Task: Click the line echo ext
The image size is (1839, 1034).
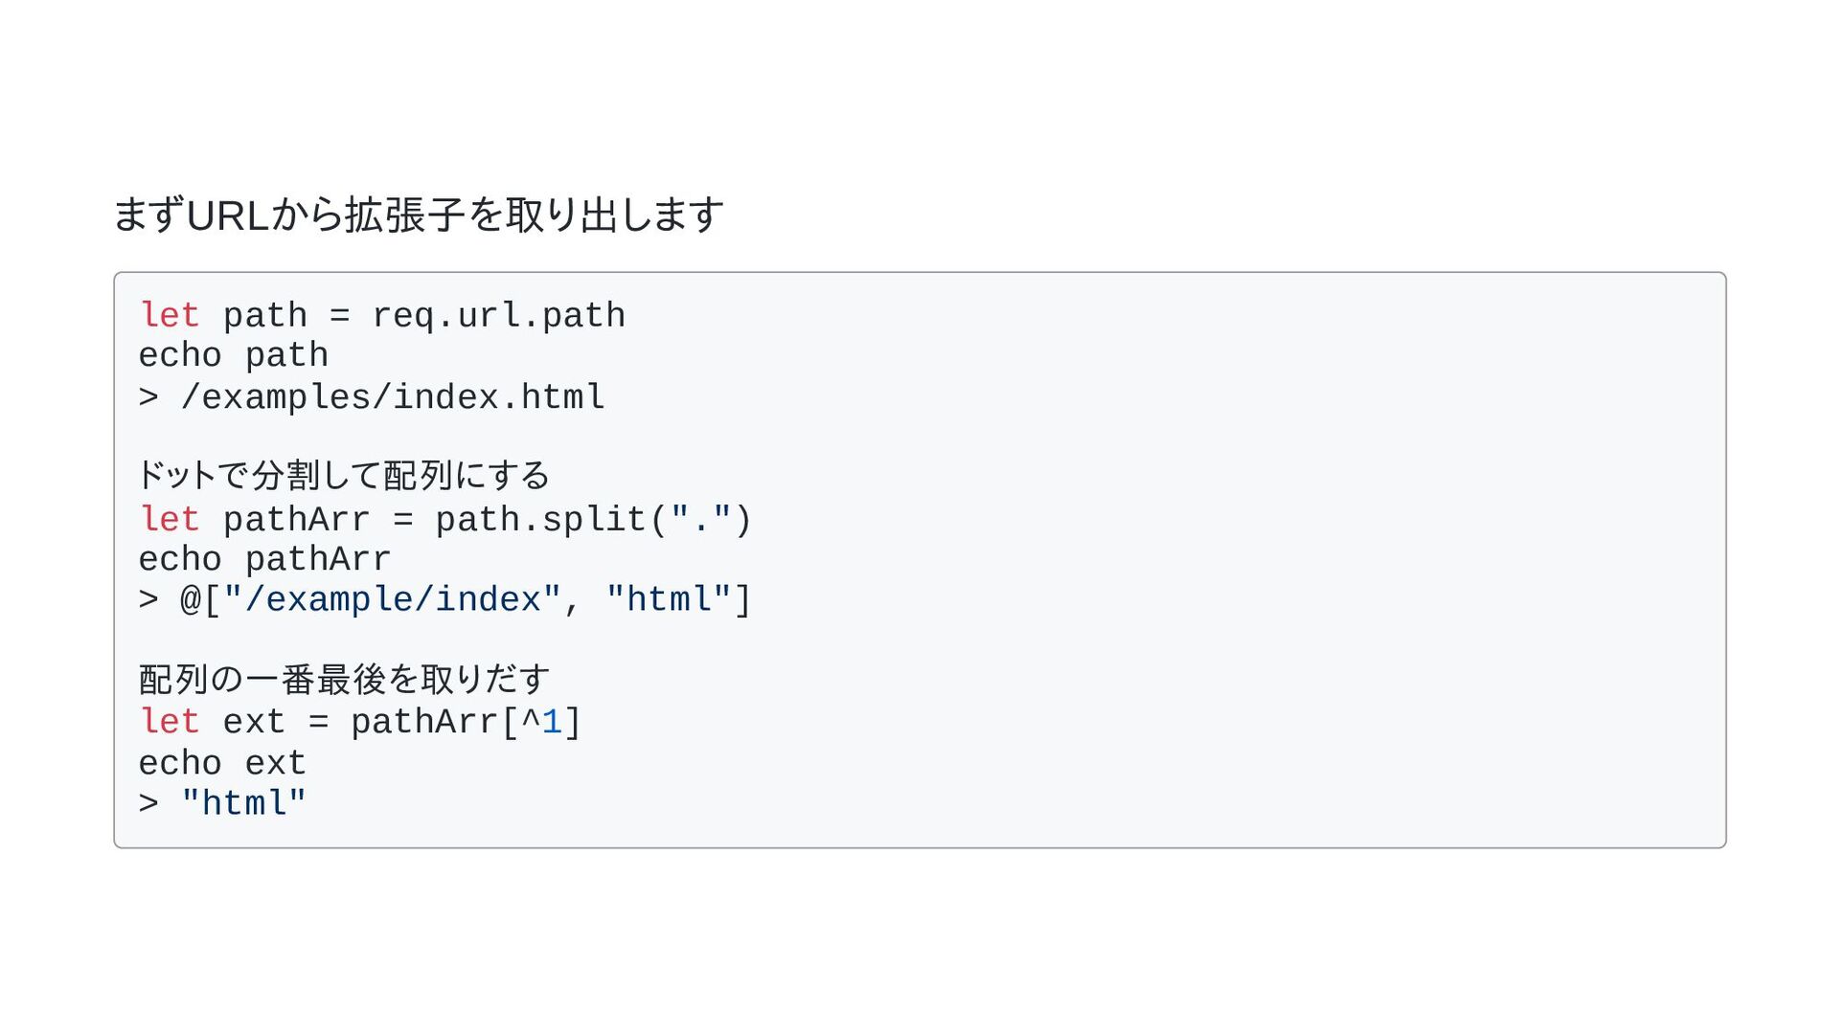Action: [223, 764]
